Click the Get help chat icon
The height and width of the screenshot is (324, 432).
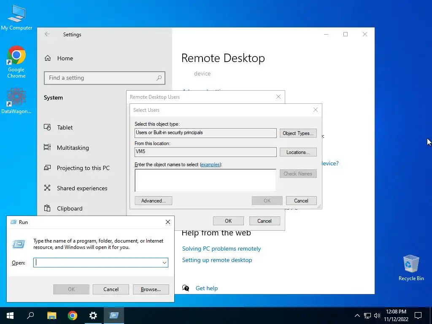(186, 288)
